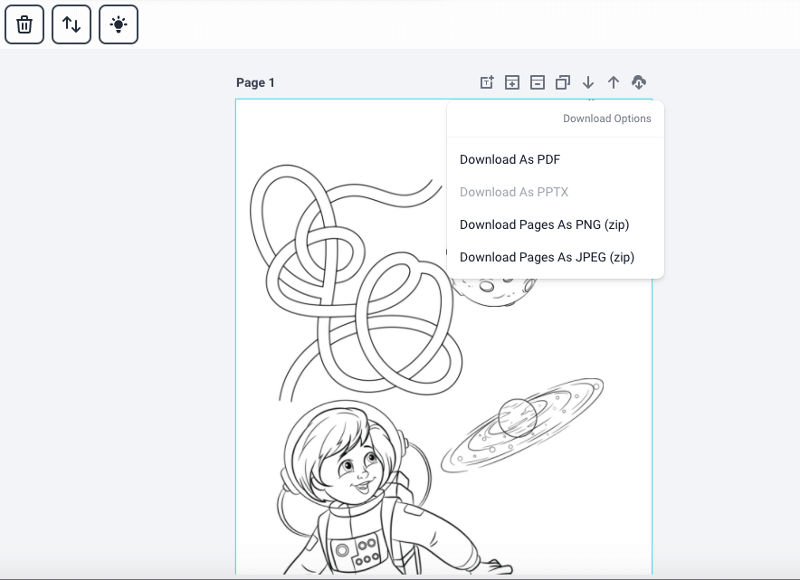
Task: Move page down with down arrow
Action: click(588, 82)
